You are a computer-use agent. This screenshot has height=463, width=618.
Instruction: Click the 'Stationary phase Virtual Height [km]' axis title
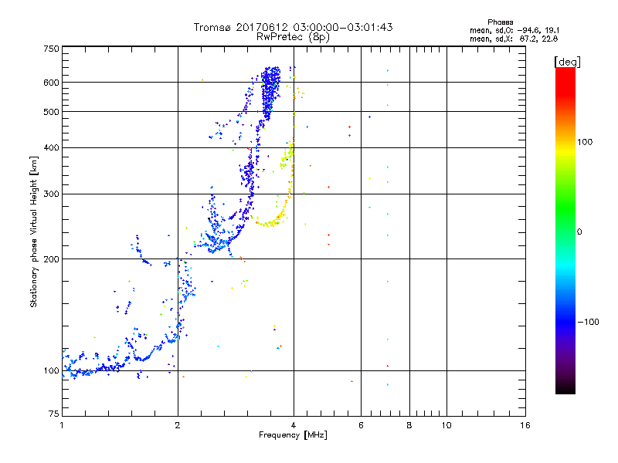pos(33,231)
